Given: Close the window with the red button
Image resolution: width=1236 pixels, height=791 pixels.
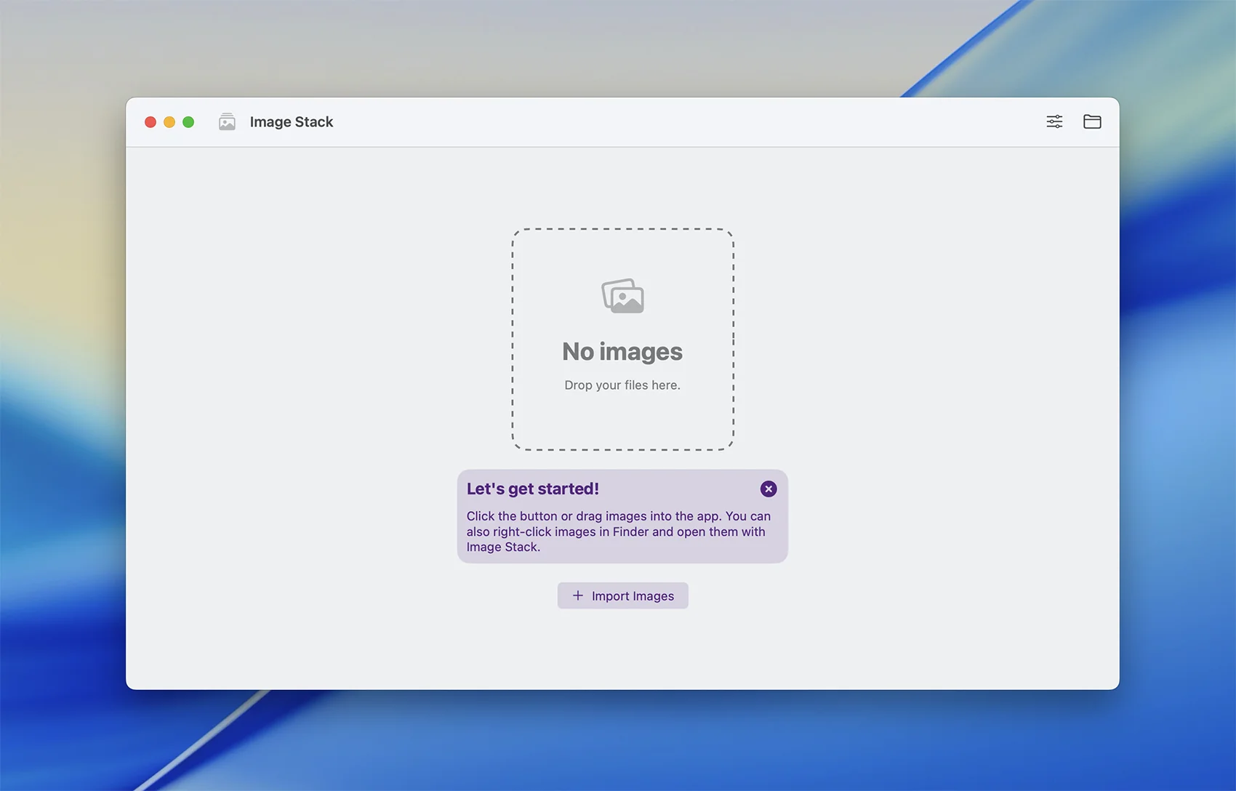Looking at the screenshot, I should pos(151,122).
